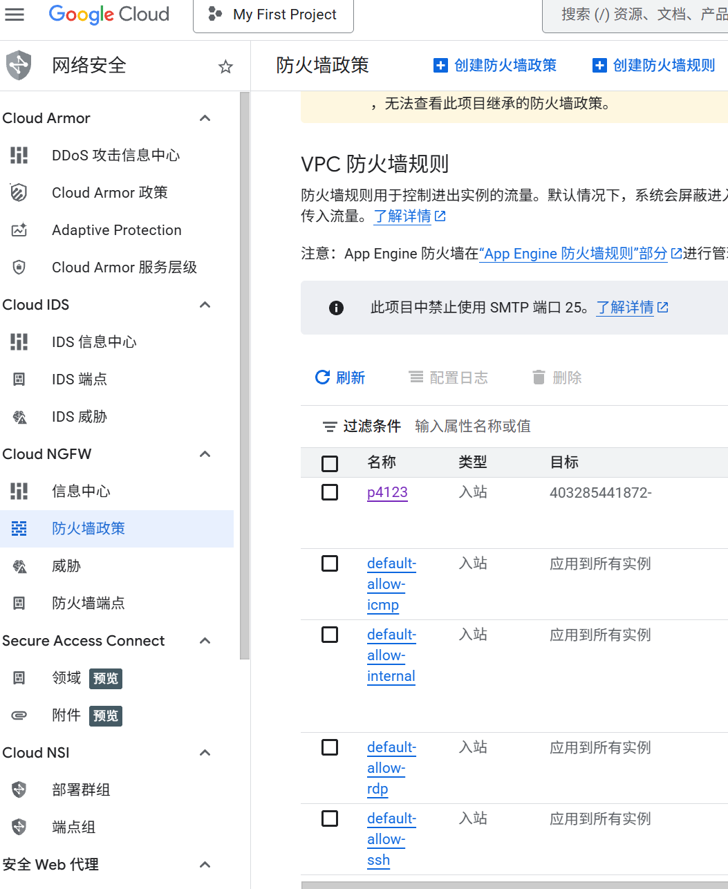
Task: Click the 过滤条件 filter icon
Action: click(330, 427)
